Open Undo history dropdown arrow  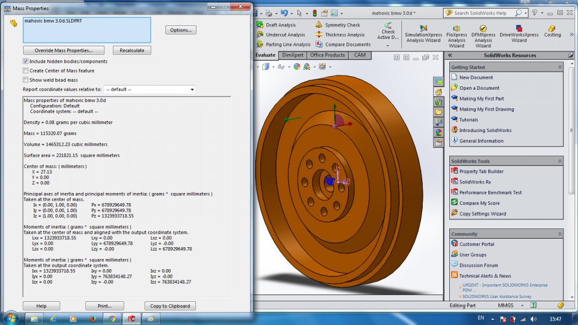point(291,14)
